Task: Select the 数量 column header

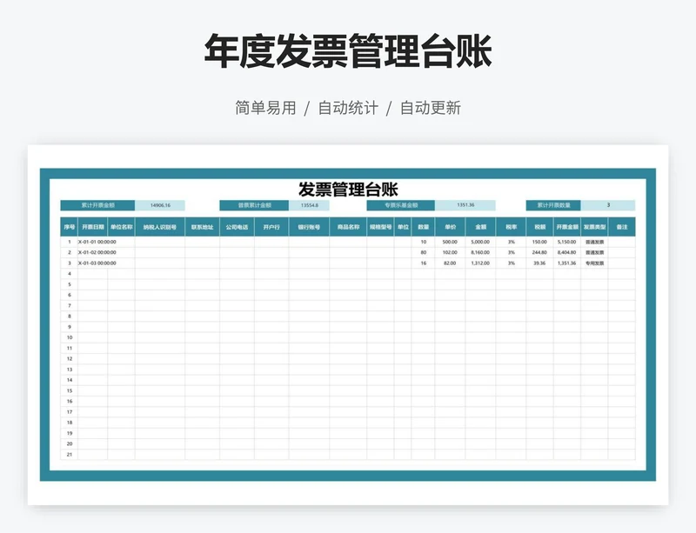Action: 423,227
